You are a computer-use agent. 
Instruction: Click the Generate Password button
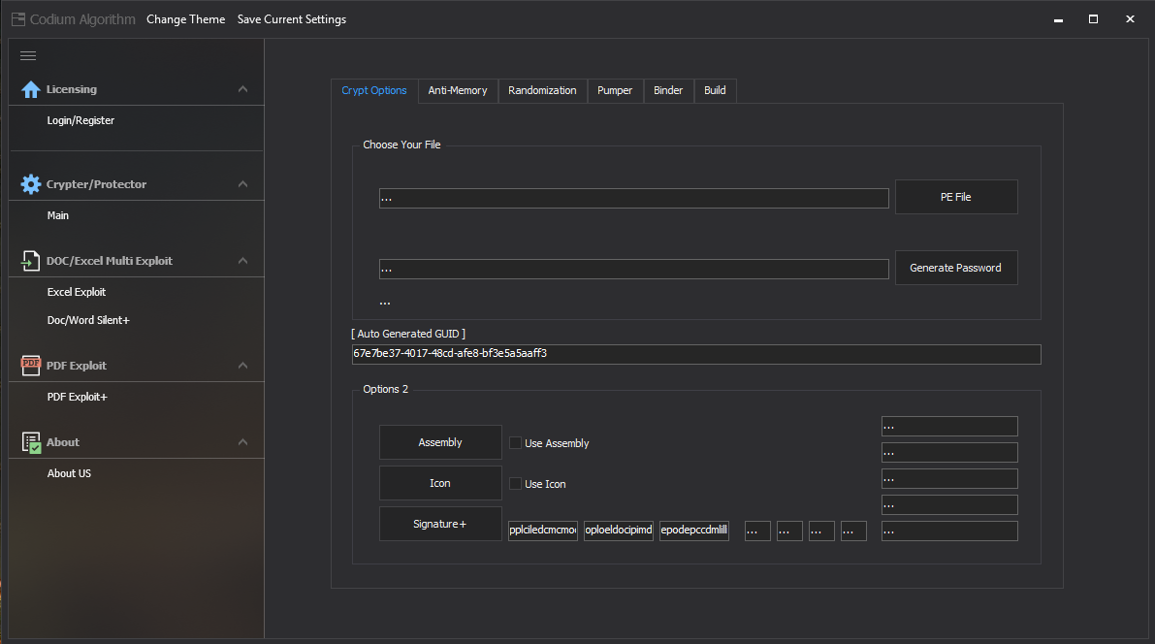956,268
